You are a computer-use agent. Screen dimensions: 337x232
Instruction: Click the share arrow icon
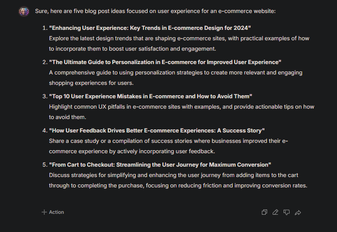(x=298, y=213)
